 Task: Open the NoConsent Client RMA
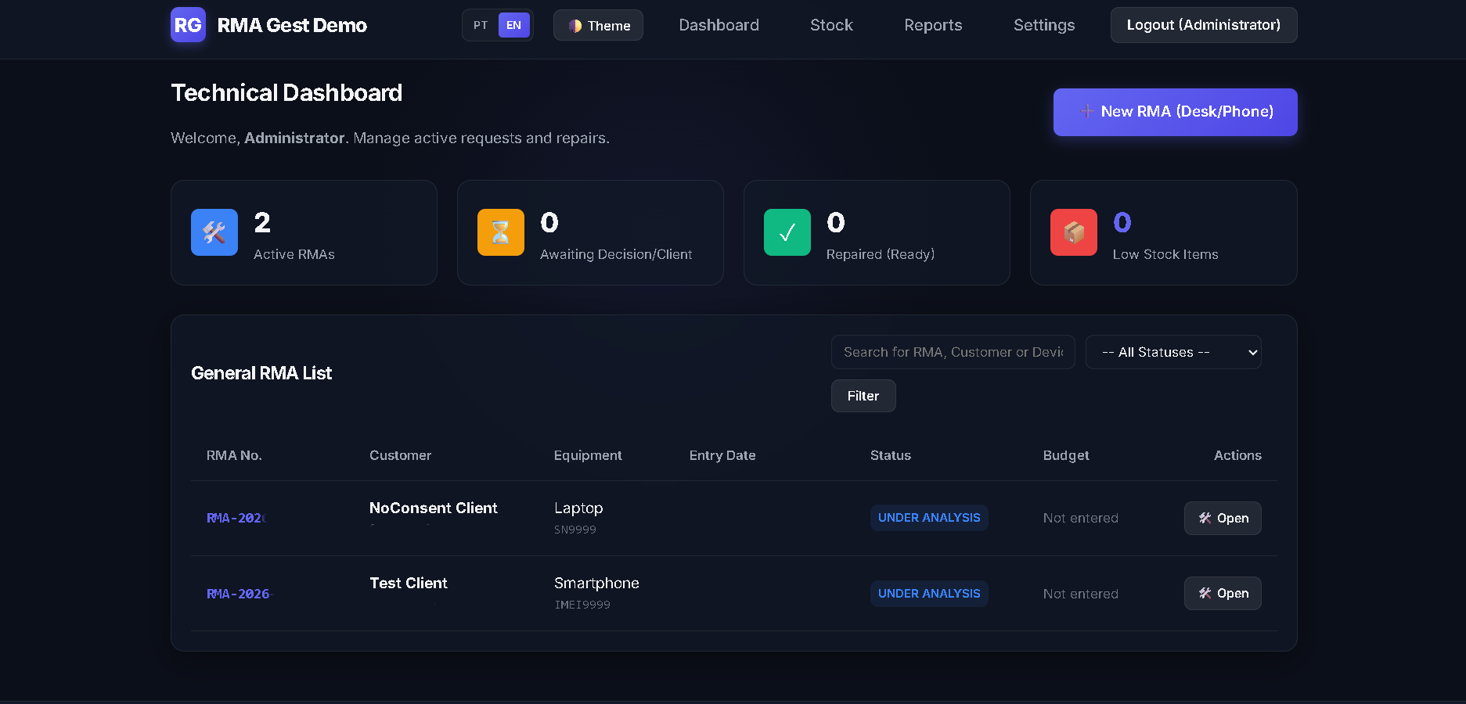pyautogui.click(x=1223, y=518)
